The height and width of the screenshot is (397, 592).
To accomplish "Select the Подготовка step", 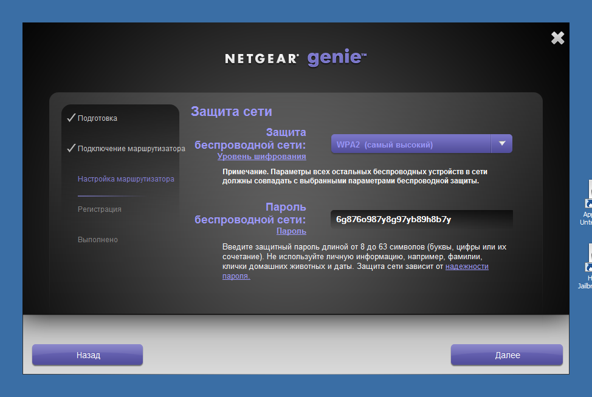I will (97, 118).
